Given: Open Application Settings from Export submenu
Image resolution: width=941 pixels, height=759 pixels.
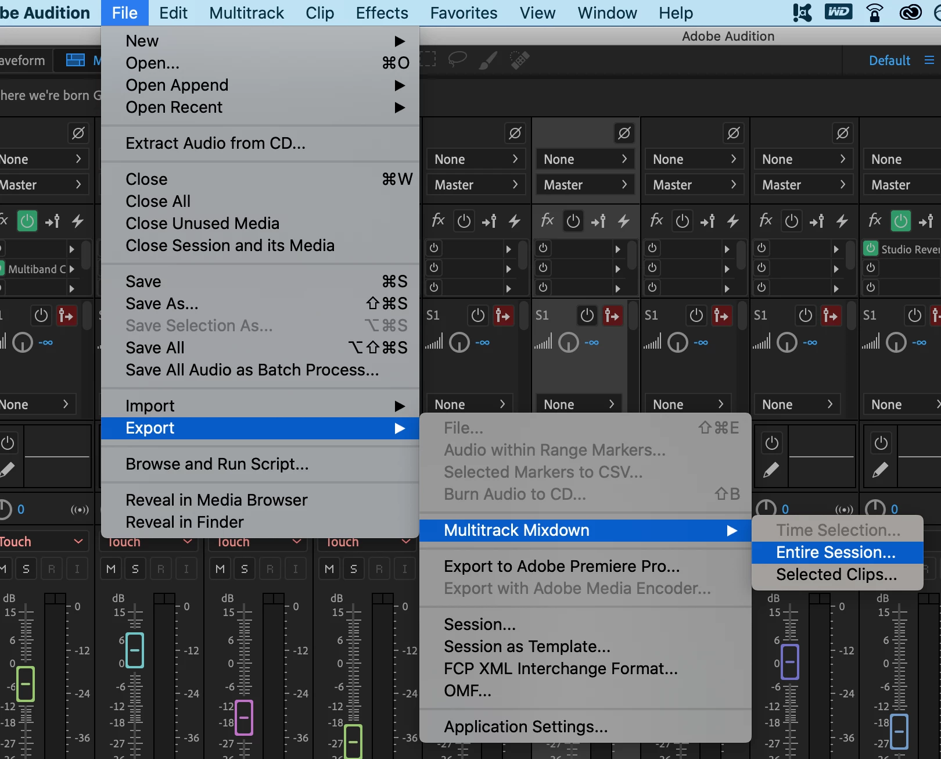Looking at the screenshot, I should pyautogui.click(x=585, y=726).
